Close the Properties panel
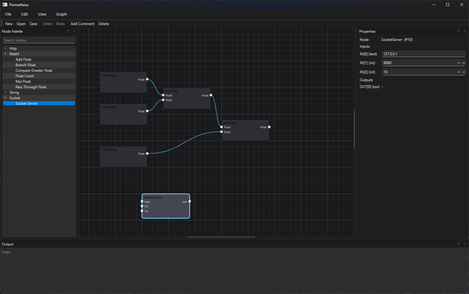 coord(465,31)
